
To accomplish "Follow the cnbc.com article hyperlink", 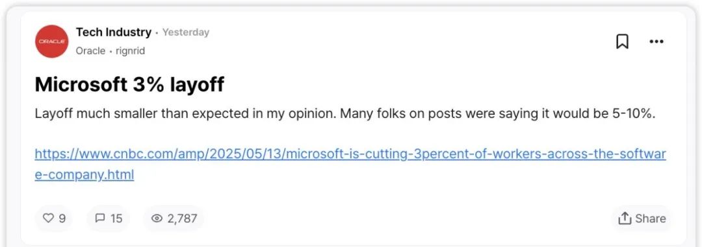I will [350, 154].
